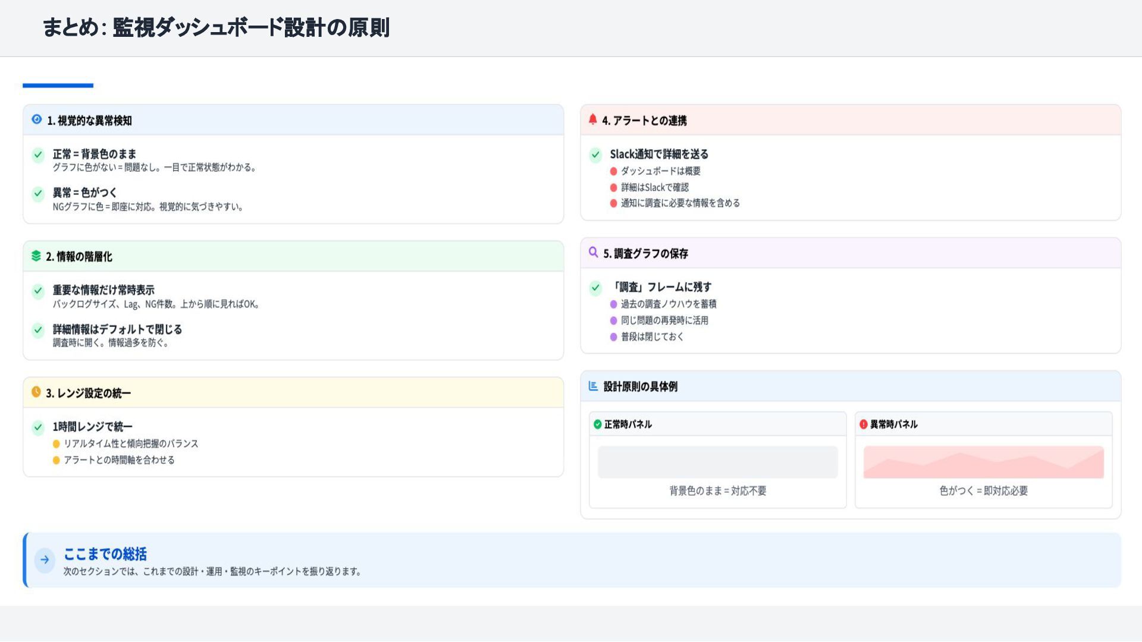This screenshot has height=642, width=1142.
Task: Click the 3. レンジ設定の統一 section header
Action: click(x=88, y=394)
